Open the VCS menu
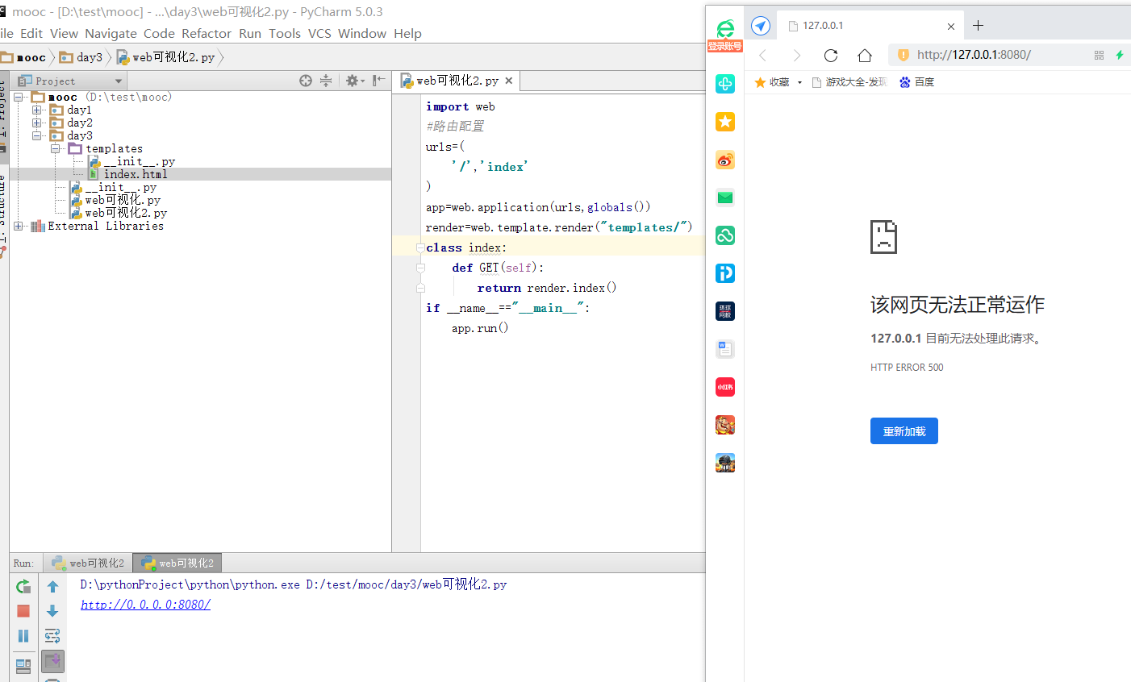 click(x=319, y=33)
